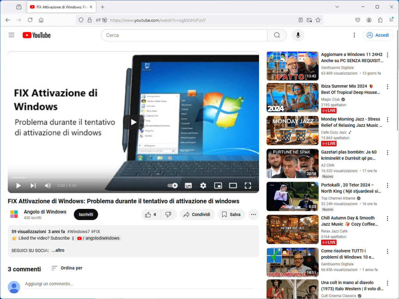Open Monday Jazz video thumbnail
The height and width of the screenshot is (299, 399).
[x=292, y=130]
